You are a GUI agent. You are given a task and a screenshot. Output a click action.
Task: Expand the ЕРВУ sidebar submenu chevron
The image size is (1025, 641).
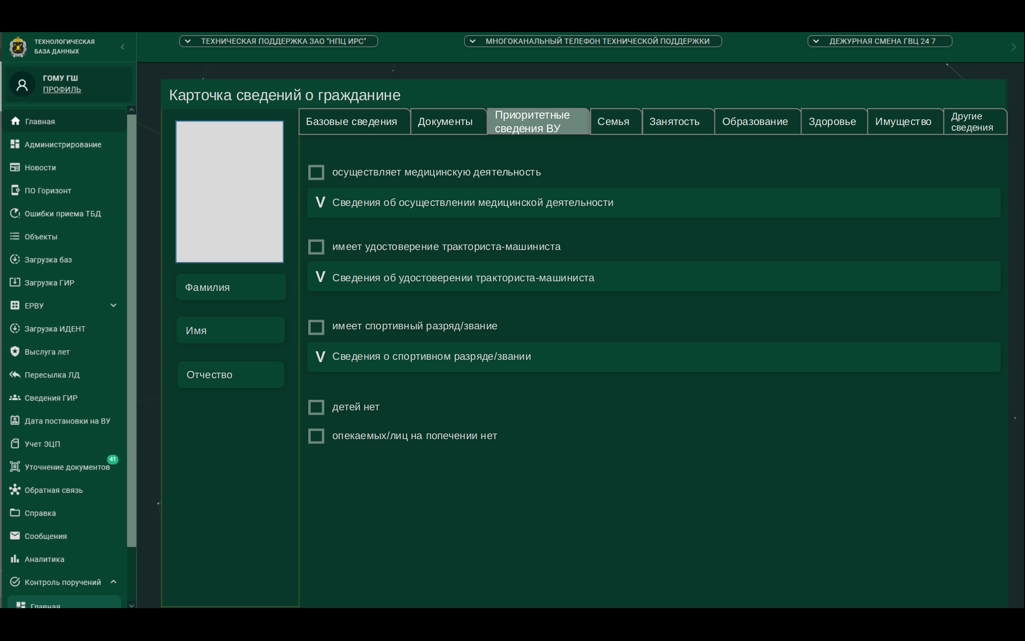114,305
